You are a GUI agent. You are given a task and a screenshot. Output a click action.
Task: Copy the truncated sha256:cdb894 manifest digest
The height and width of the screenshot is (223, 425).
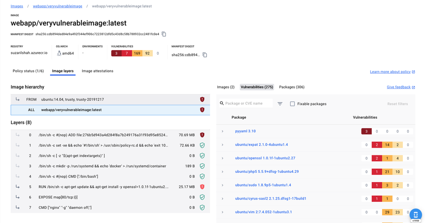tap(205, 55)
